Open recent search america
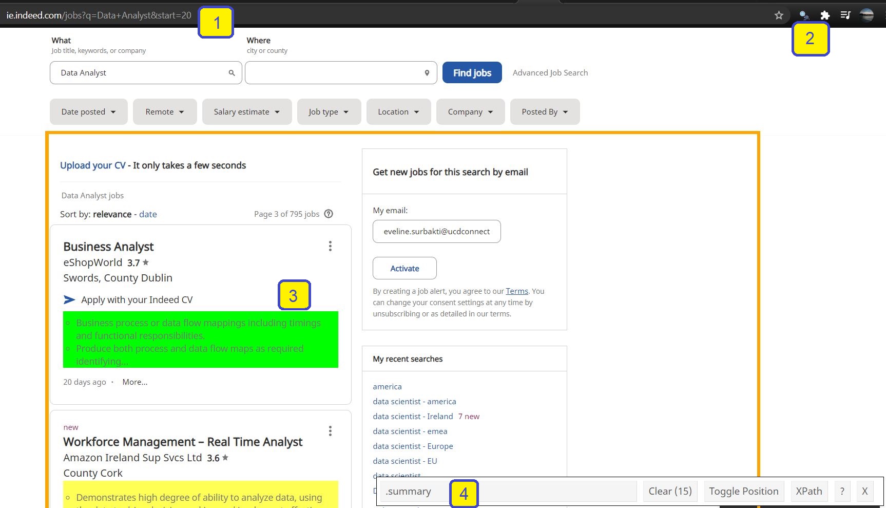This screenshot has width=886, height=508. [x=387, y=387]
